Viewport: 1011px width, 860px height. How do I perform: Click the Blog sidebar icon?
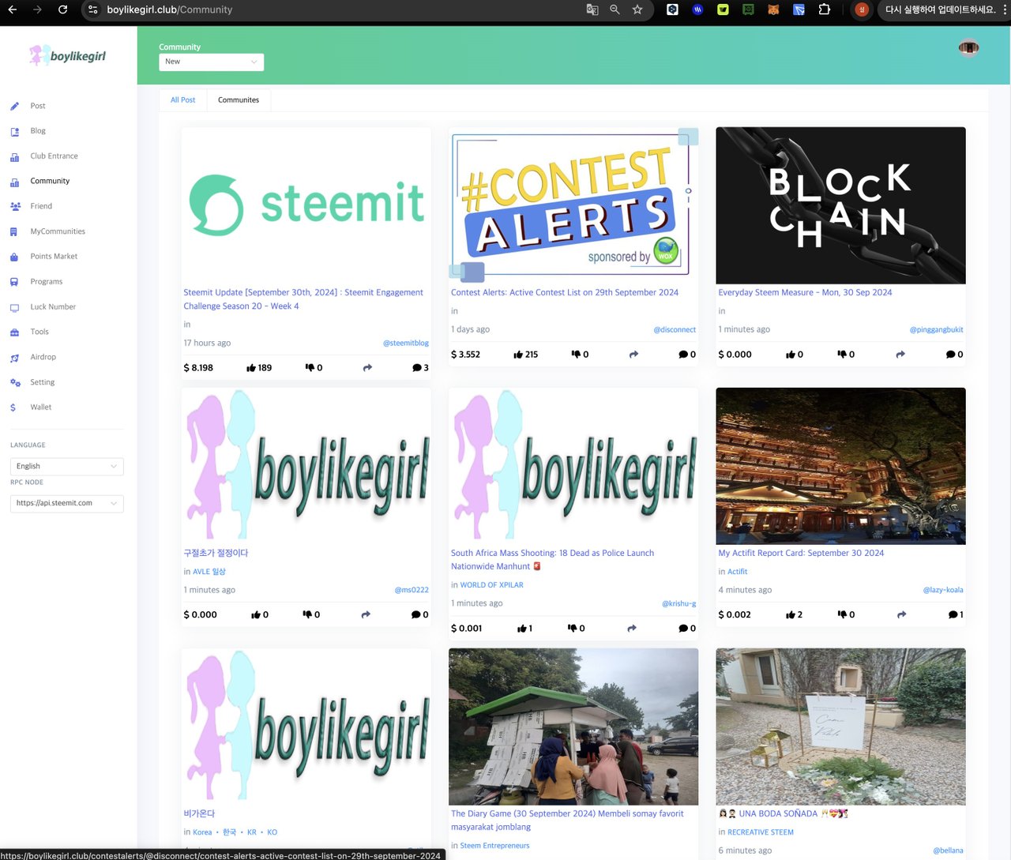14,131
